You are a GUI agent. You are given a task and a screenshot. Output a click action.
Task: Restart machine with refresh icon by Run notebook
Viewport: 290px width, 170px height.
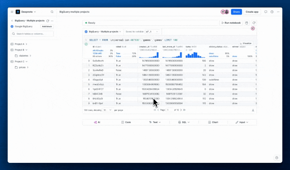point(254,23)
